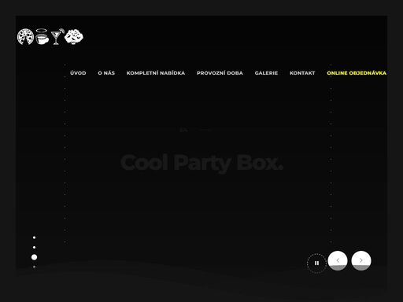403x302 pixels.
Task: Click the coffee cup logo icon
Action: [42, 36]
